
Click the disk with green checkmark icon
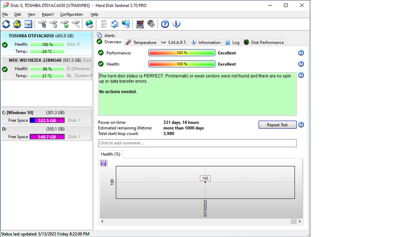pos(65,24)
